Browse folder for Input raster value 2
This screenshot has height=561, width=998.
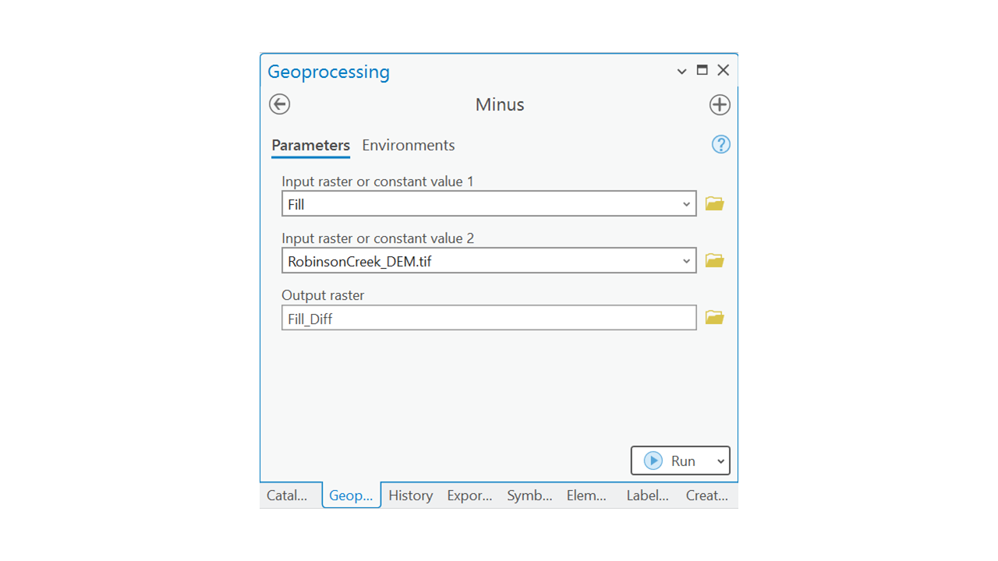click(714, 261)
